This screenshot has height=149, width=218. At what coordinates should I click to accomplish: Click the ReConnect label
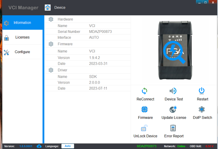[x=145, y=99]
